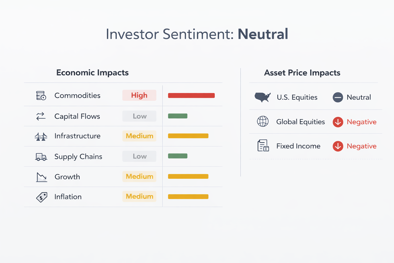394x263 pixels.
Task: Click the U.S. Equities neutral minus icon
Action: [x=338, y=97]
